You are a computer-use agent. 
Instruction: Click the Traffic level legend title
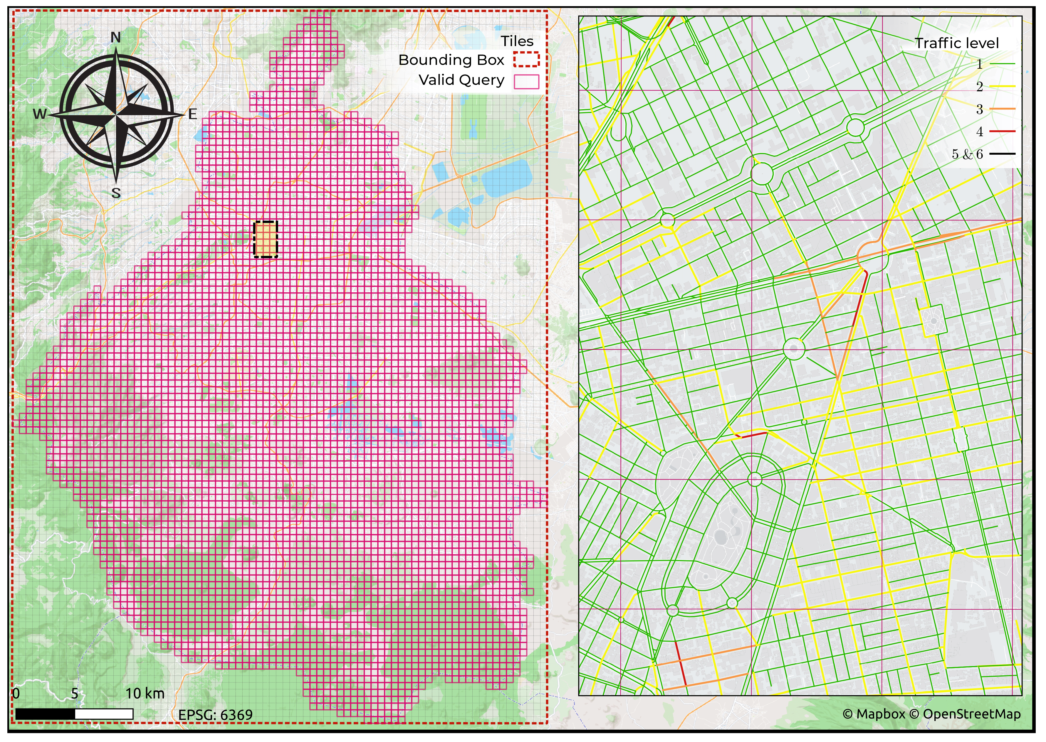(956, 43)
